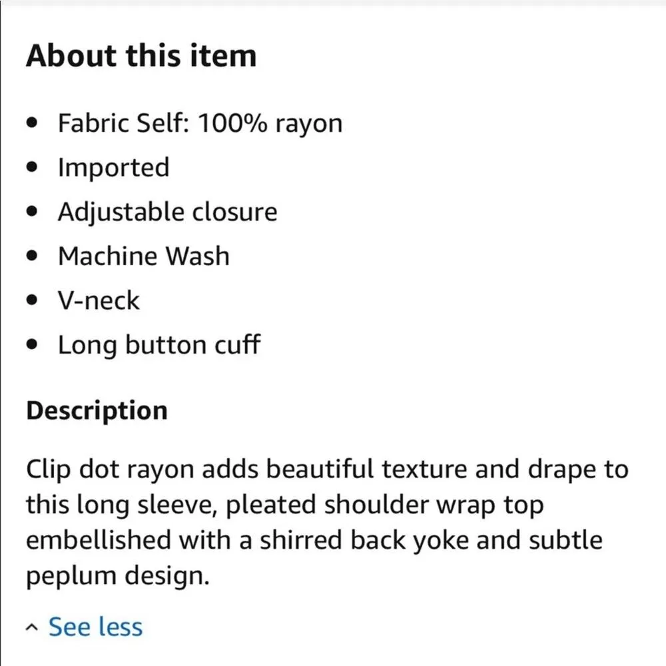Image resolution: width=666 pixels, height=666 pixels.
Task: Click the Adjustable closure bullet text
Action: 167,212
